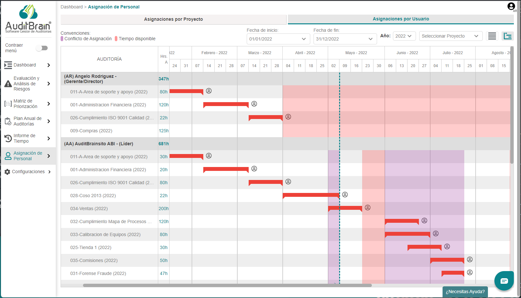Click the Dashboard breadcrumb link
The image size is (521, 298).
[x=72, y=6]
